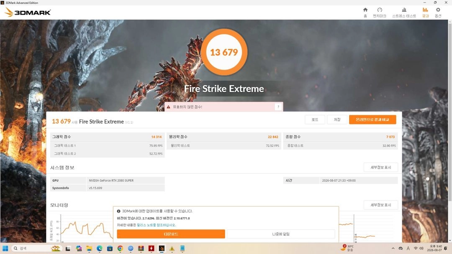Click Graphics test 2 result 52.72 FPS
The height and width of the screenshot is (254, 452).
(x=156, y=154)
